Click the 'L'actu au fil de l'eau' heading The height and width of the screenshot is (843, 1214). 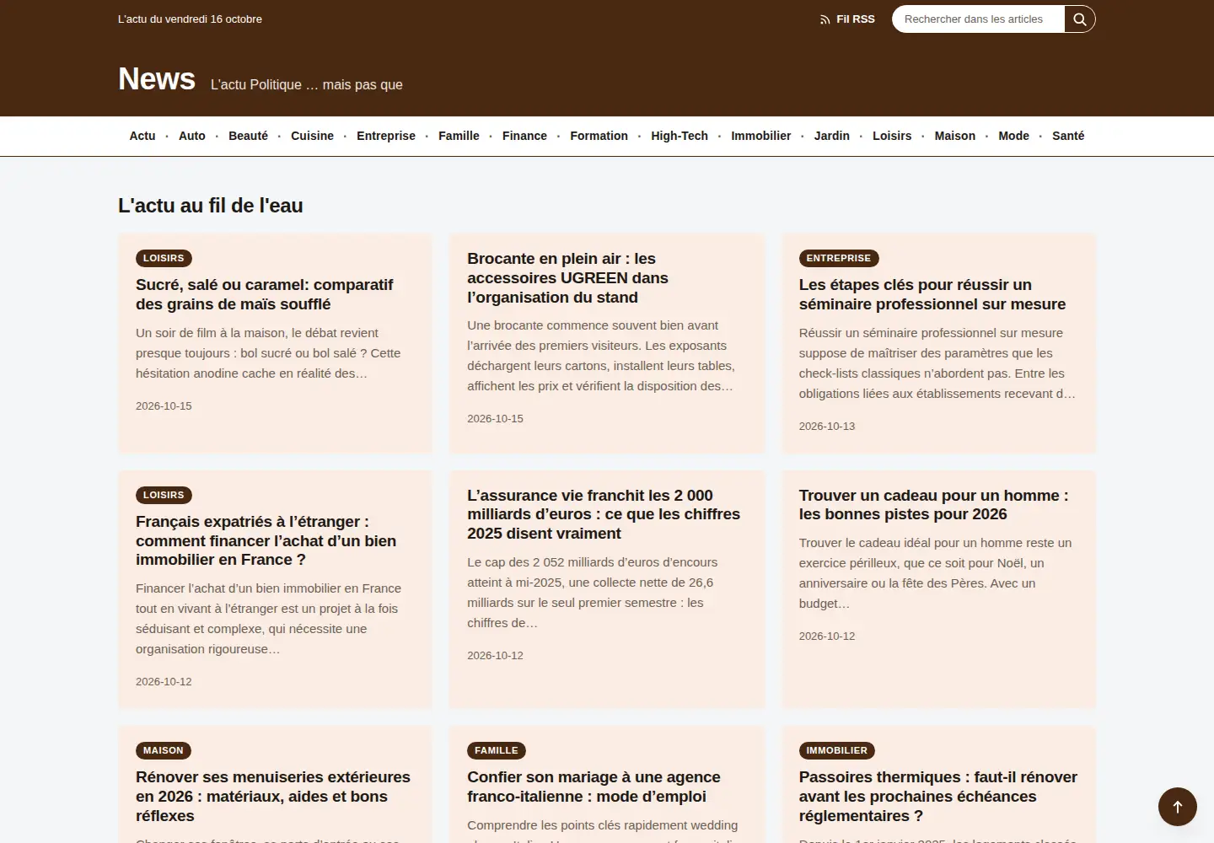211,206
